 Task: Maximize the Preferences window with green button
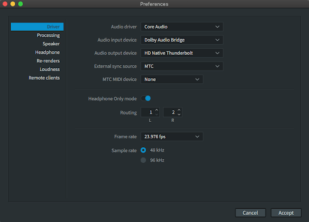tap(21, 4)
